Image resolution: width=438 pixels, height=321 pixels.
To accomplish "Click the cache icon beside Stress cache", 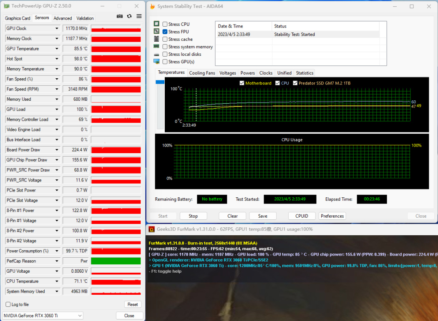I will pyautogui.click(x=156, y=39).
